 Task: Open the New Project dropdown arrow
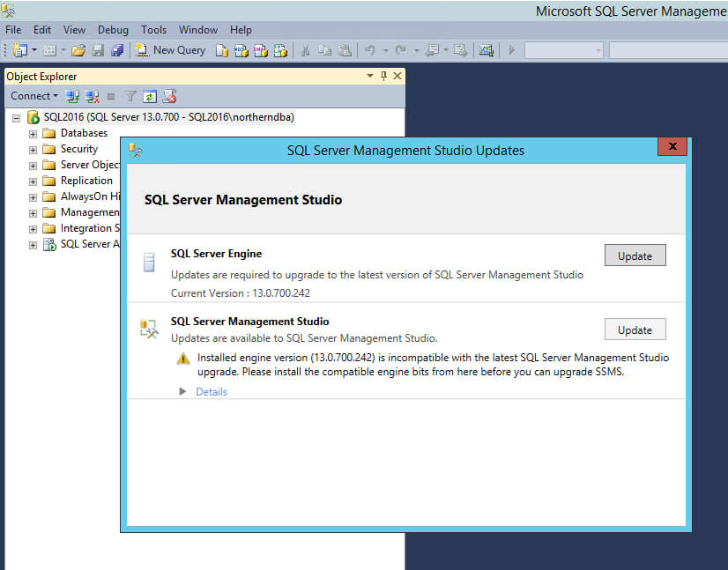tap(34, 49)
